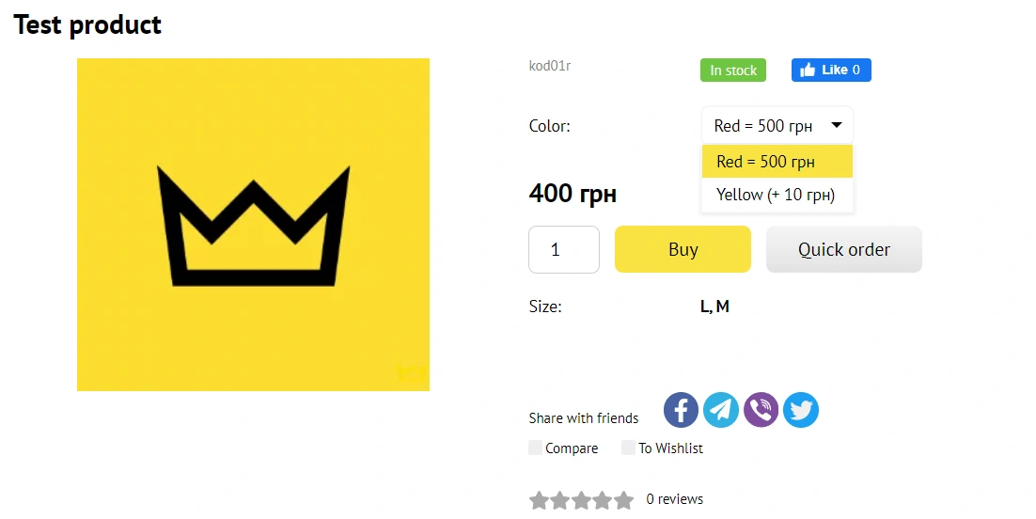The image size is (1036, 519).
Task: Open the '0 reviews' link
Action: coord(675,499)
